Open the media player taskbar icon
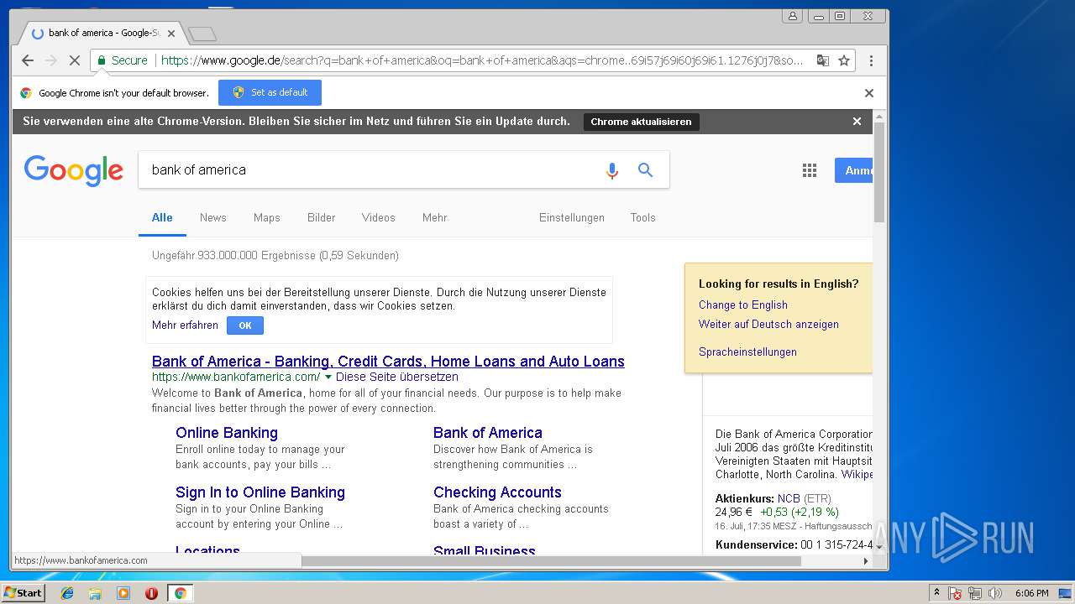 point(123,593)
